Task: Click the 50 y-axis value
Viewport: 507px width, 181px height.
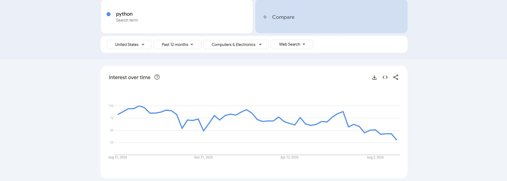Action: tap(112, 130)
